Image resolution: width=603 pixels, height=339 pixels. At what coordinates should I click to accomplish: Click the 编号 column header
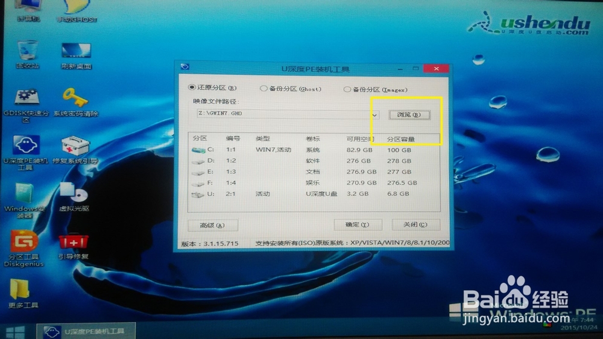click(x=233, y=138)
